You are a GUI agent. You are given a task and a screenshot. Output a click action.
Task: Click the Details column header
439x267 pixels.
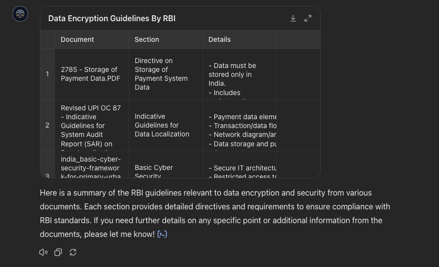click(220, 39)
